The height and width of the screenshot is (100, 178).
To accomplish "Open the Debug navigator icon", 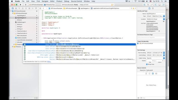I will 29,8.
